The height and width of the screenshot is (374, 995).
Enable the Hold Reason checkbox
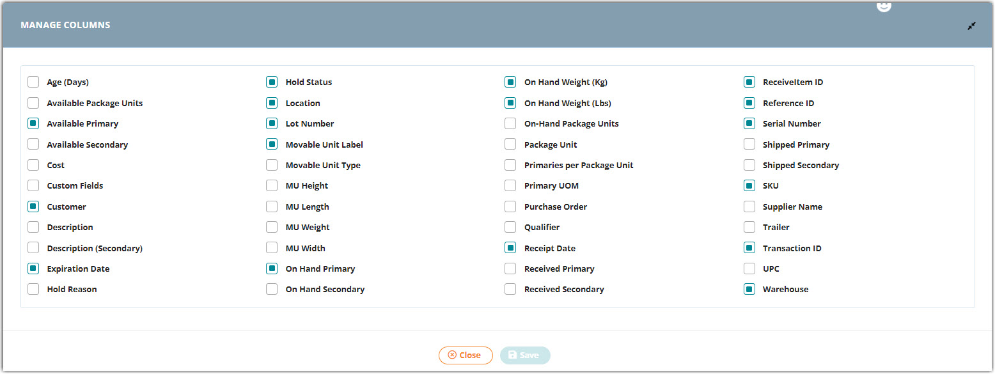tap(33, 289)
